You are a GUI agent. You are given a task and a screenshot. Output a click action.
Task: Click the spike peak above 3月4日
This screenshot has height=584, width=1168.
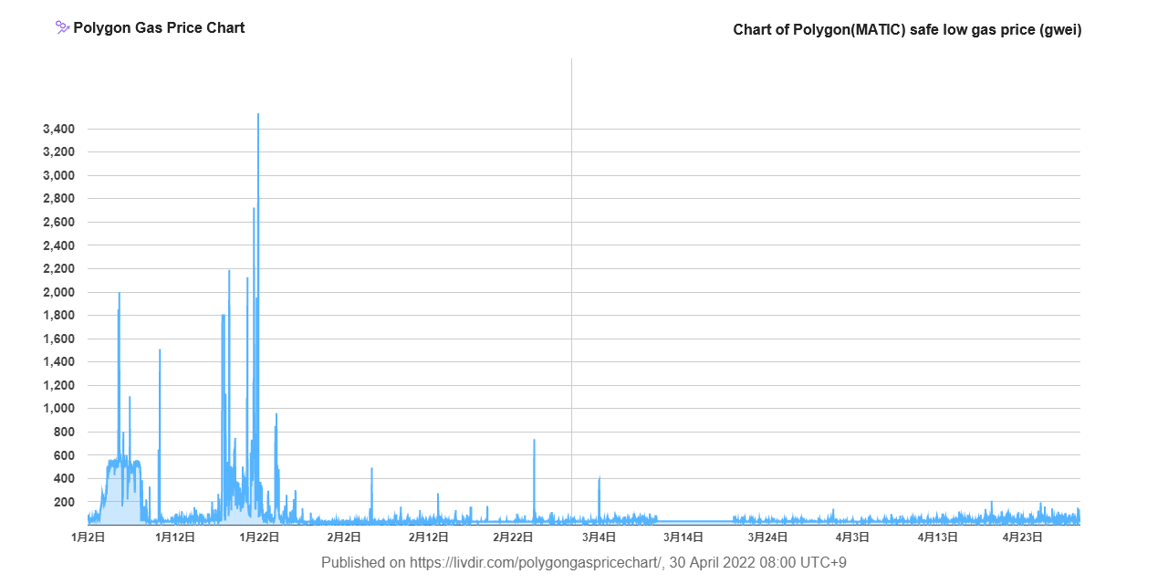599,478
